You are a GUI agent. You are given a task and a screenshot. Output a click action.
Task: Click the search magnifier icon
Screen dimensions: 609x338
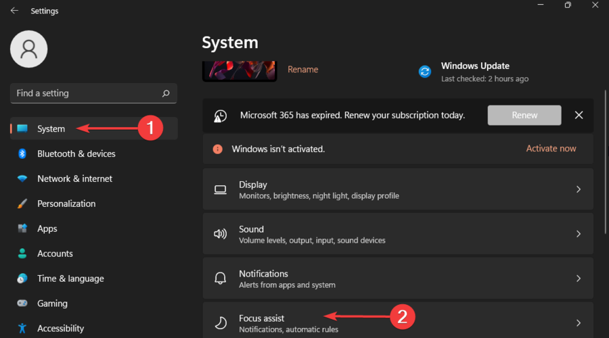(166, 93)
